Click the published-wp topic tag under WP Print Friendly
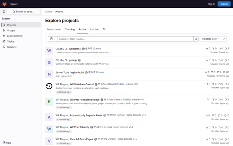Viewport: 233px width, 146px height. [x=64, y=132]
